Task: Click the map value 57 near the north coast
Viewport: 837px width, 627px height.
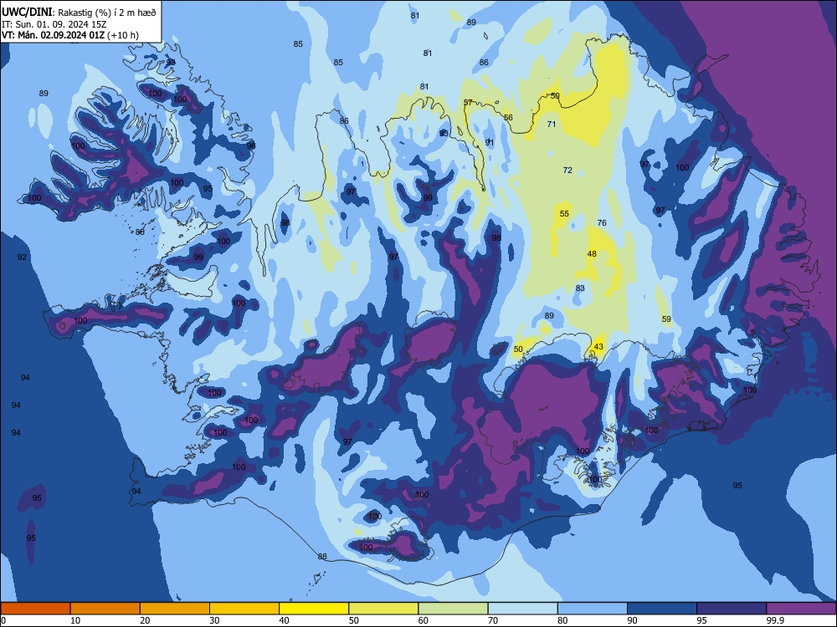Action: pos(468,102)
